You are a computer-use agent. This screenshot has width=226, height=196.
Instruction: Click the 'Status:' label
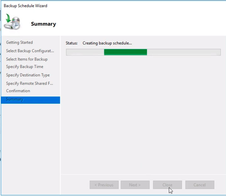point(72,43)
